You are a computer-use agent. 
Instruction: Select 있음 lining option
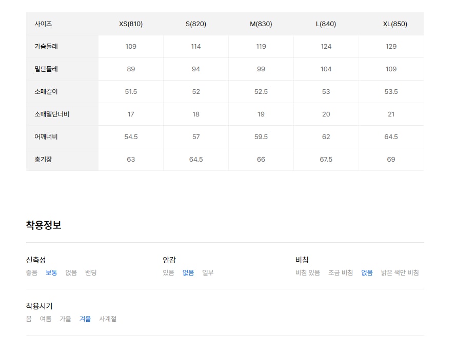168,272
